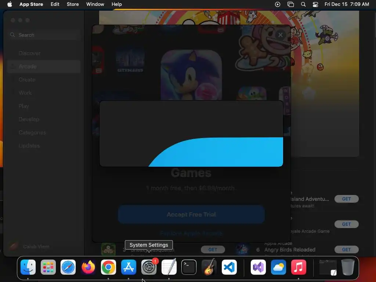This screenshot has width=376, height=282.
Task: Click the Explore Apple Arcade link
Action: pos(191,233)
